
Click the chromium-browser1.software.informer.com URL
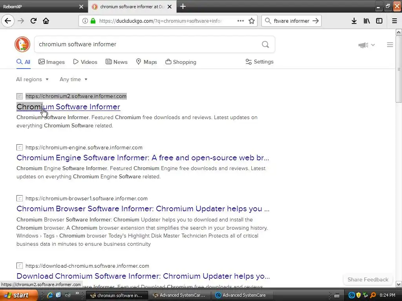(86, 198)
